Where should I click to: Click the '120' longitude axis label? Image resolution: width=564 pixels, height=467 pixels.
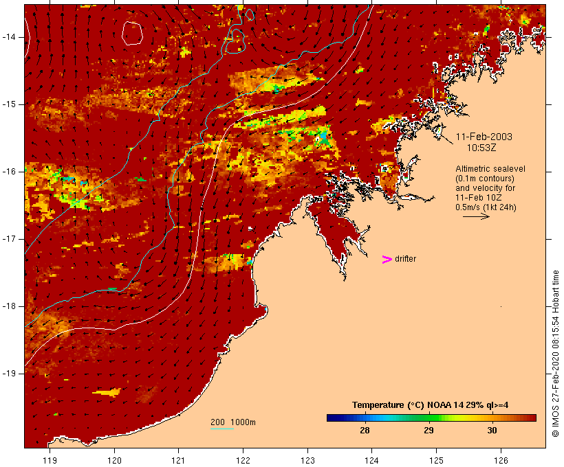114,460
